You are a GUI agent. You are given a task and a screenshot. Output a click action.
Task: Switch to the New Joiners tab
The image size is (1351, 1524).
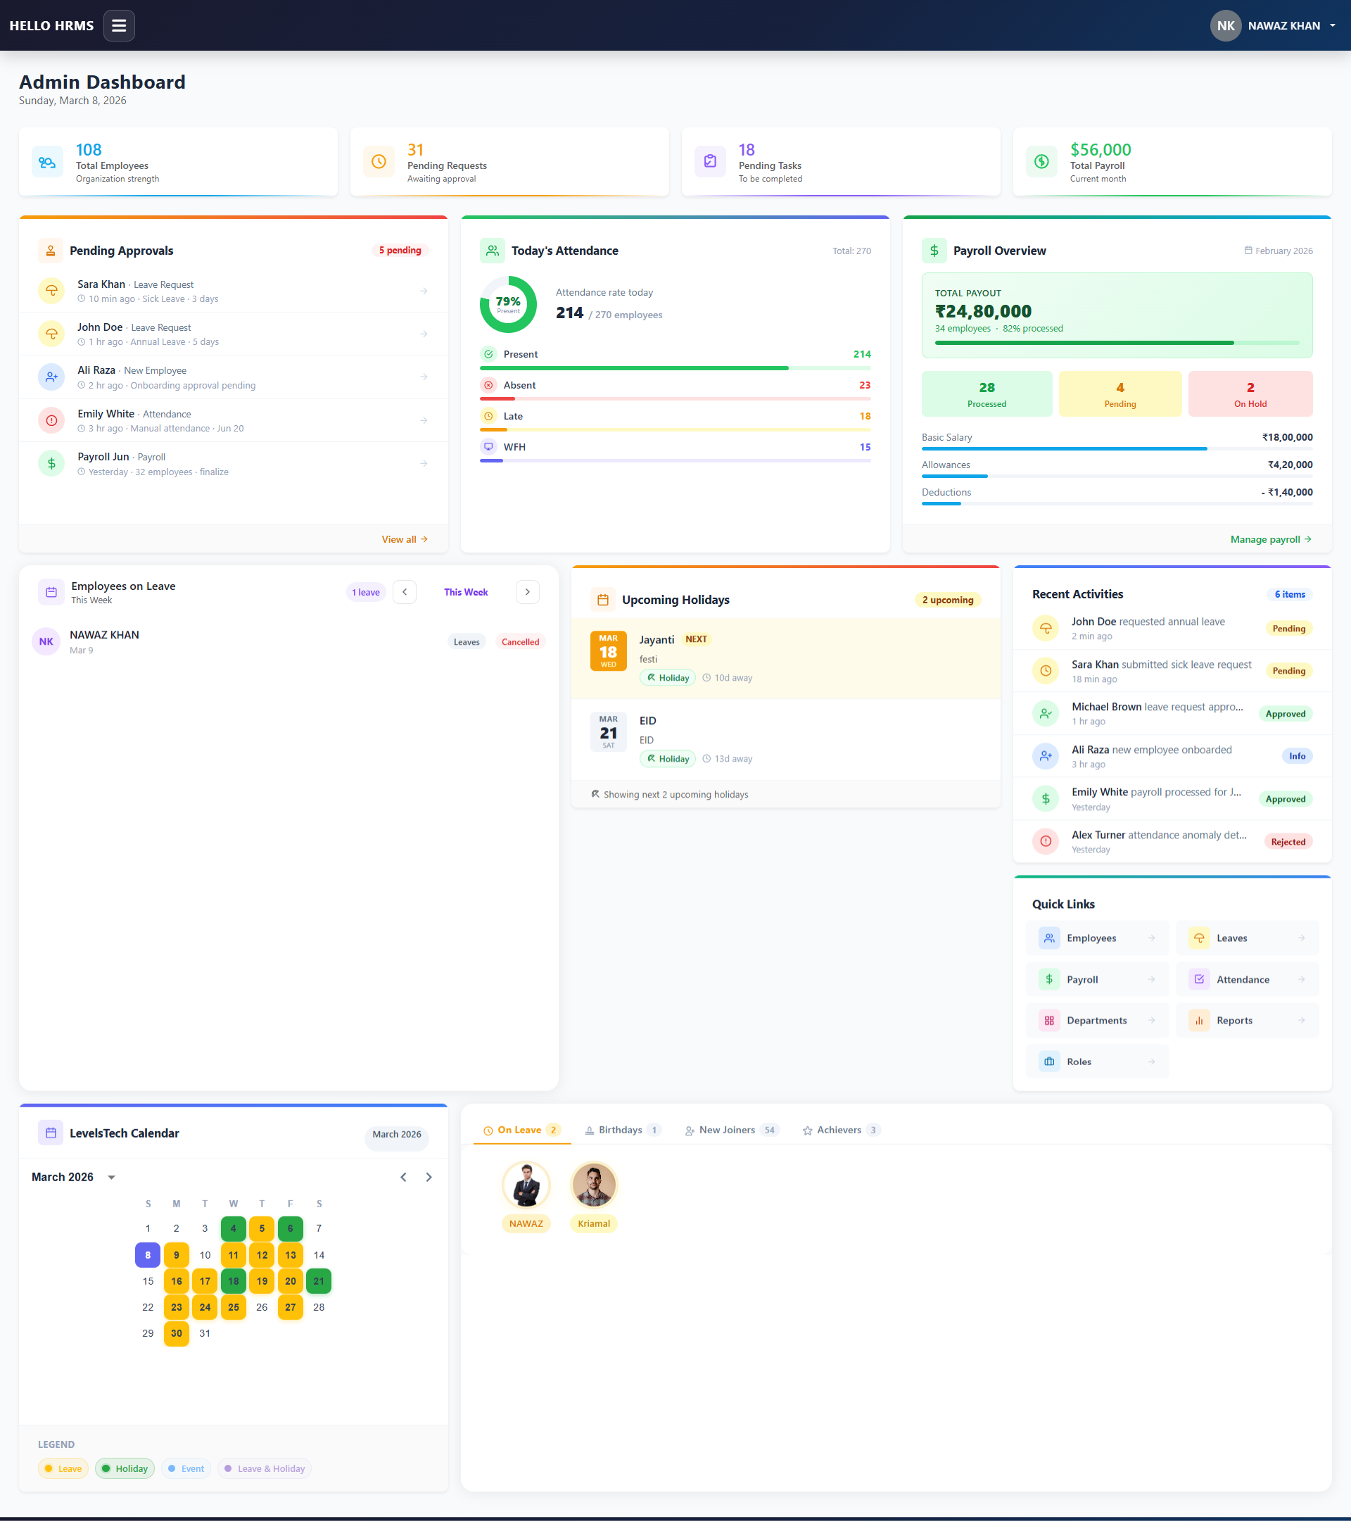tap(732, 1131)
